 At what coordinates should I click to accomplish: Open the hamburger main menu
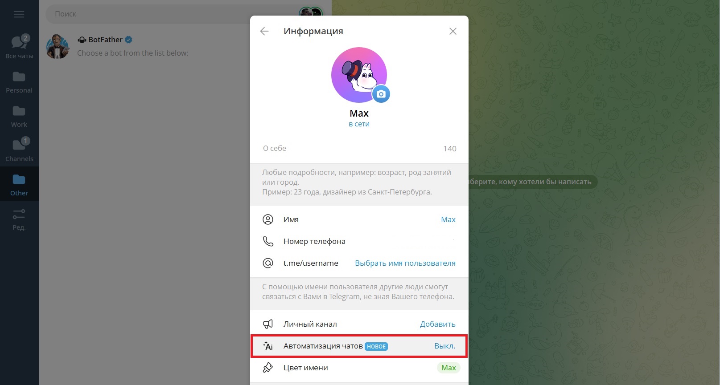click(19, 14)
